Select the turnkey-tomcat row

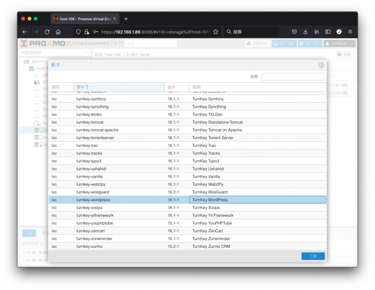187,122
